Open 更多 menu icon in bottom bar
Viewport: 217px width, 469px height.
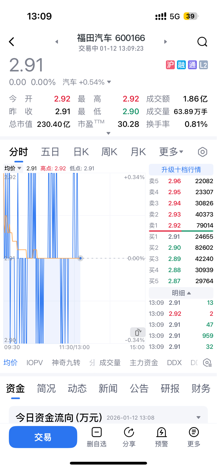tap(194, 437)
